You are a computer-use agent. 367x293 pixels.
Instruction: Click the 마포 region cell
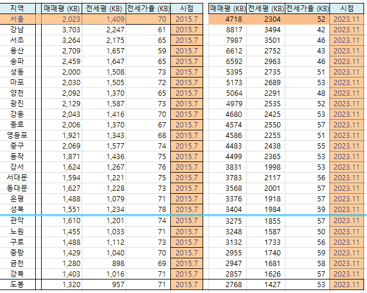click(17, 82)
